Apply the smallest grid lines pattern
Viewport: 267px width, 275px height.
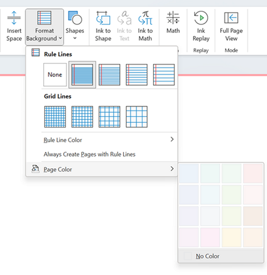coord(55,116)
